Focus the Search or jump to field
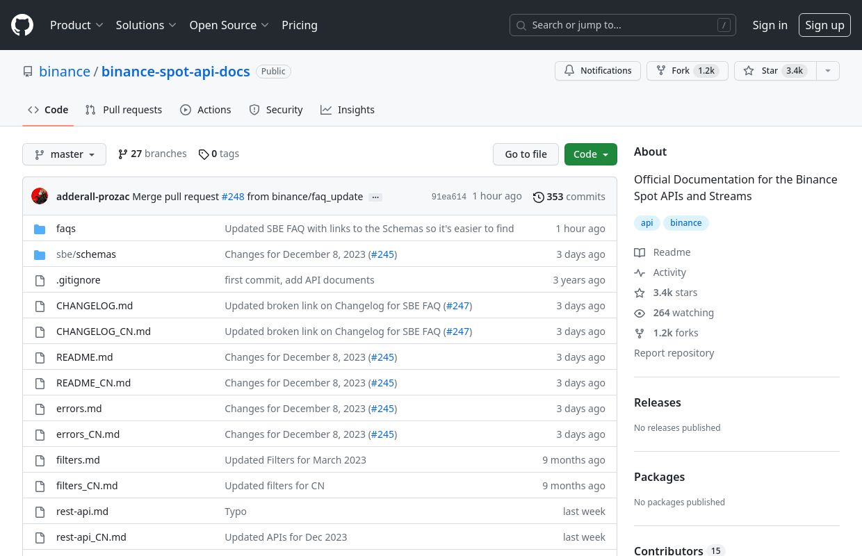862x556 pixels. [x=623, y=25]
